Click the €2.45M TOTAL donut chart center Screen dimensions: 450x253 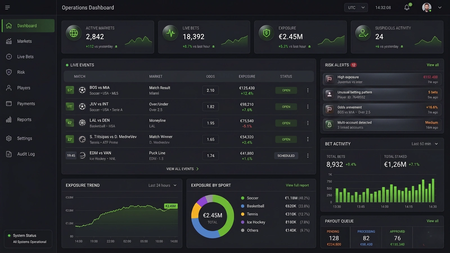[213, 218]
